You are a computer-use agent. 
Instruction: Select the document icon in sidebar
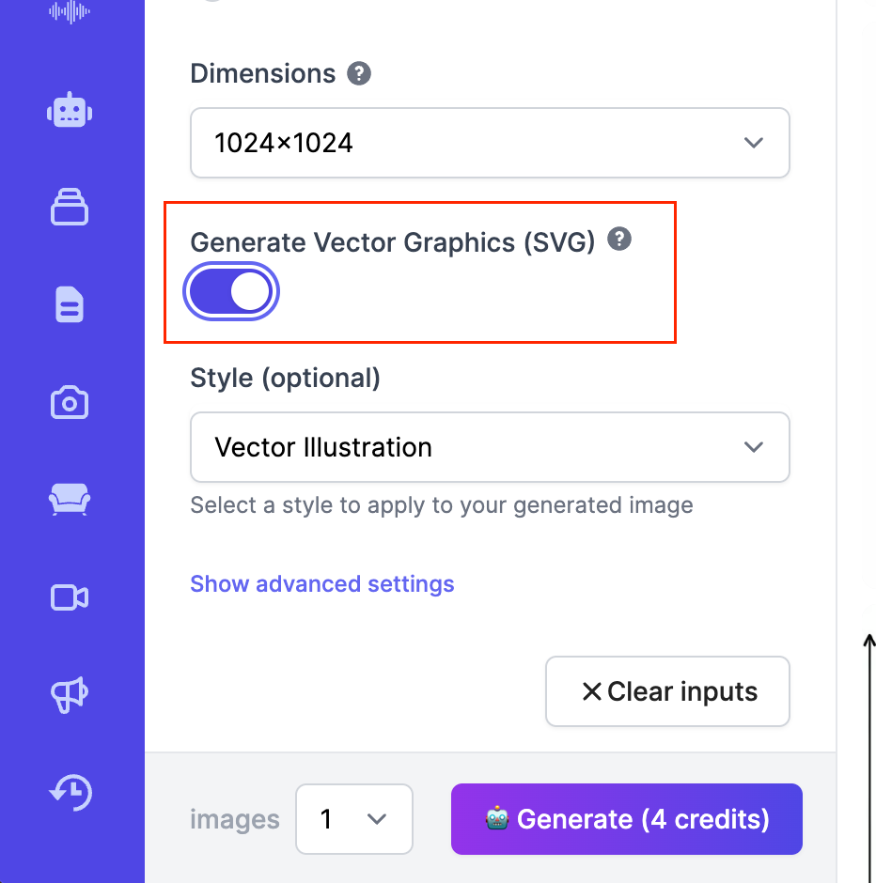tap(69, 305)
